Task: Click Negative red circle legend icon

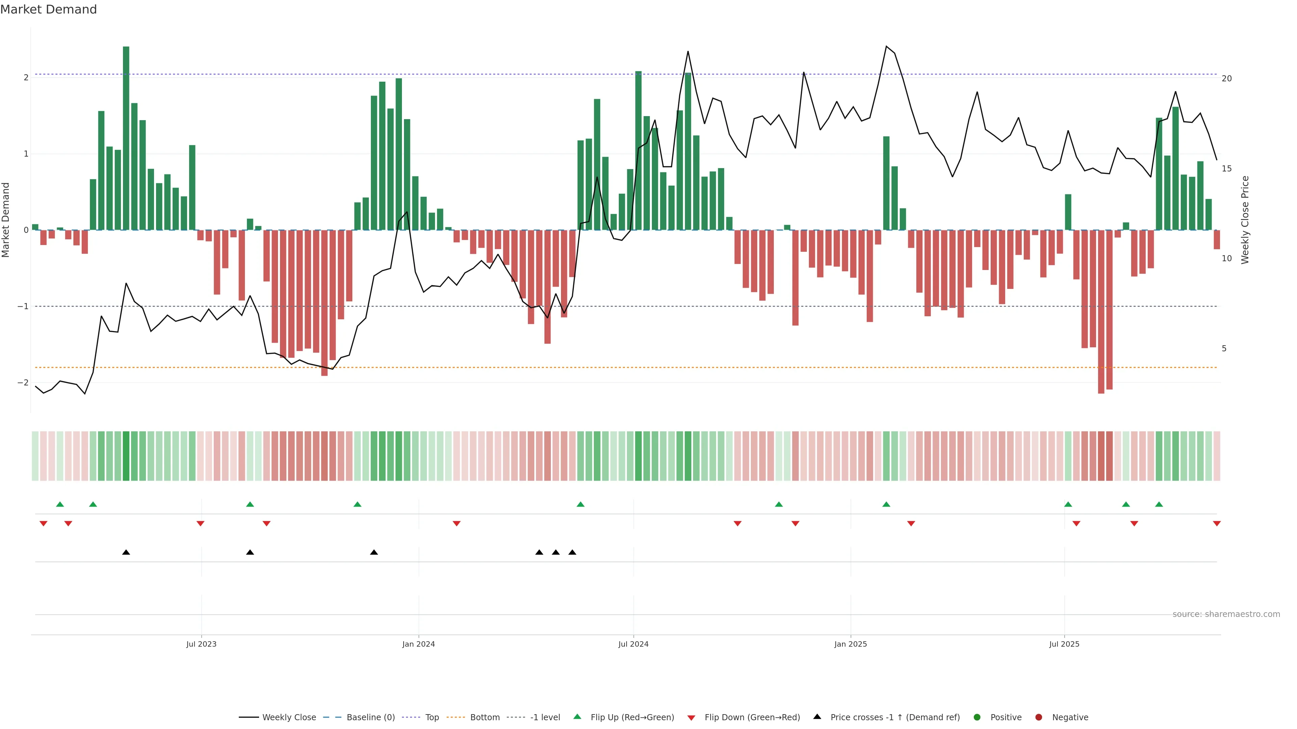Action: pos(1039,717)
